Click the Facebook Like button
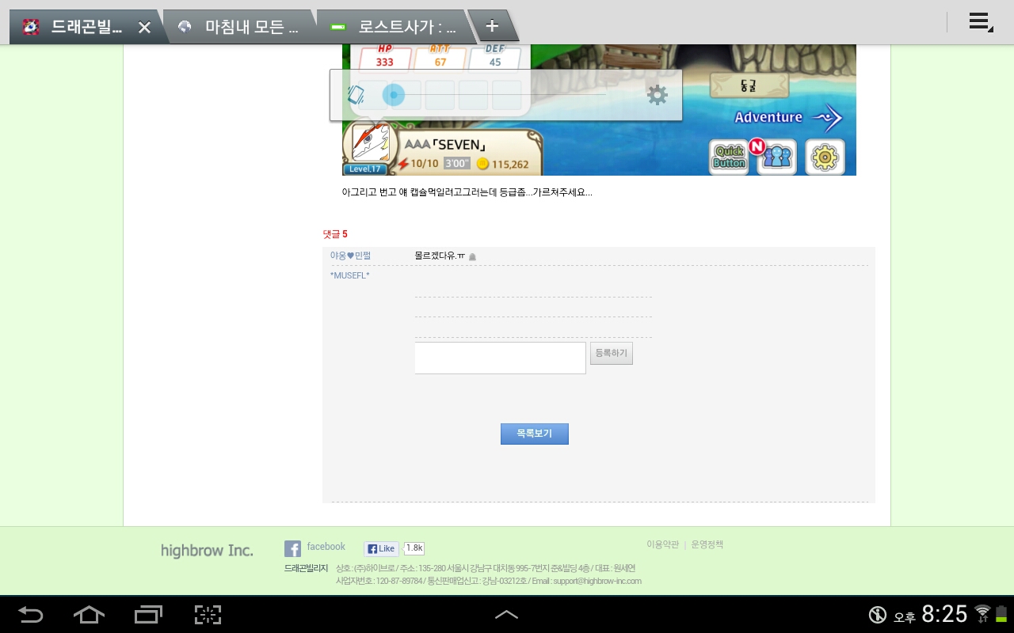The width and height of the screenshot is (1014, 633). pyautogui.click(x=381, y=548)
